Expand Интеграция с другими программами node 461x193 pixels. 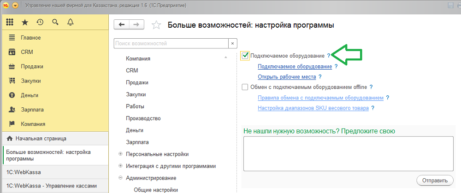tap(120, 166)
